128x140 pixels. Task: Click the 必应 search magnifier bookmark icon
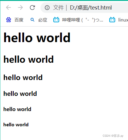(32, 20)
